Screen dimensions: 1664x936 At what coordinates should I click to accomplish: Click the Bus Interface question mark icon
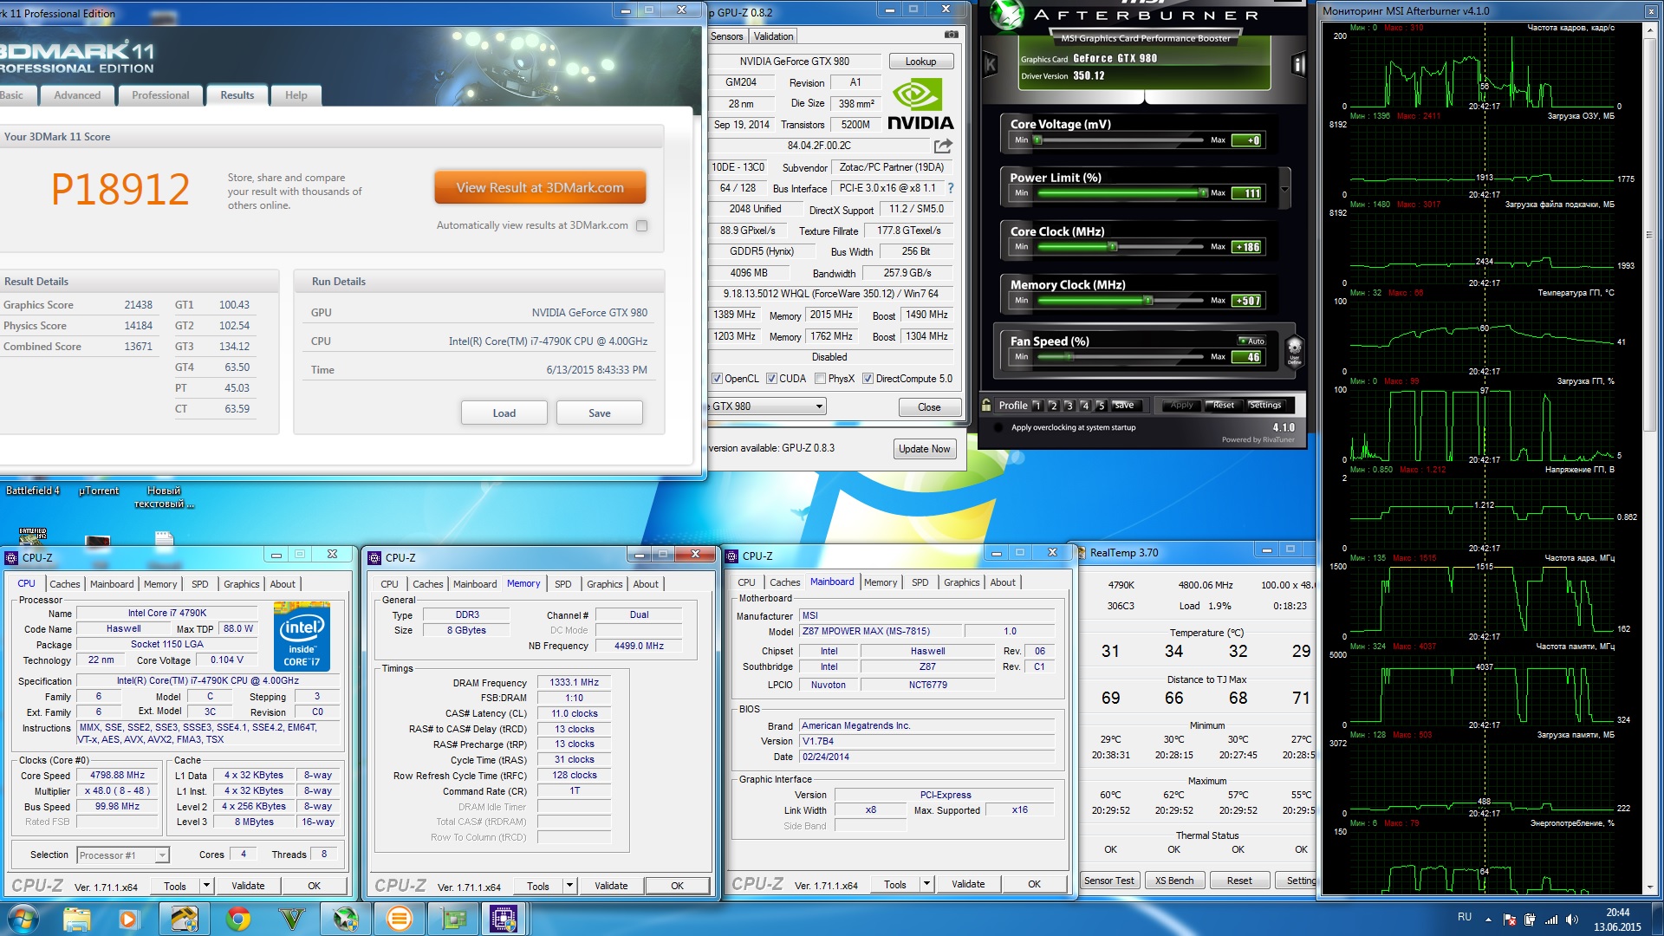click(951, 188)
